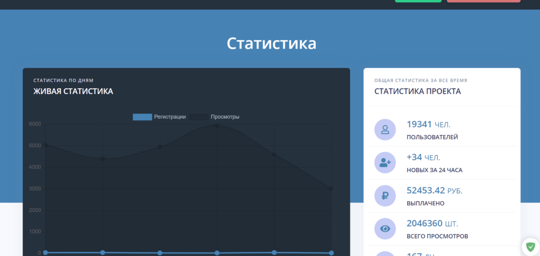
Task: Click the user icon beside 19341 users
Action: [x=385, y=129]
